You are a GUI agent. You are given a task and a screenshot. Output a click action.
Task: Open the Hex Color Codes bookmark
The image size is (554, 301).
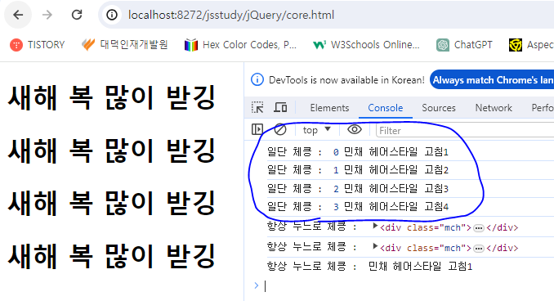pyautogui.click(x=240, y=45)
